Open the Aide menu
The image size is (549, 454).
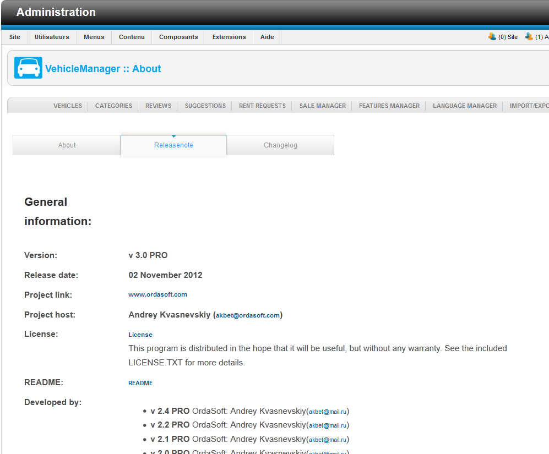267,37
